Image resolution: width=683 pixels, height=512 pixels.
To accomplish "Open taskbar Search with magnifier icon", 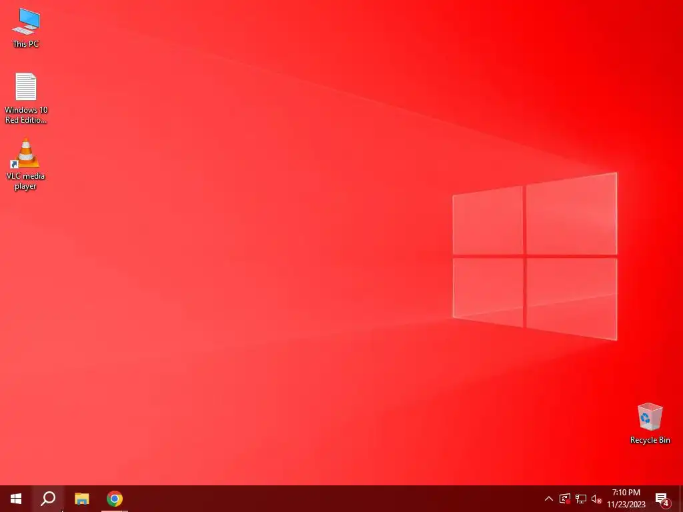I will 48,499.
